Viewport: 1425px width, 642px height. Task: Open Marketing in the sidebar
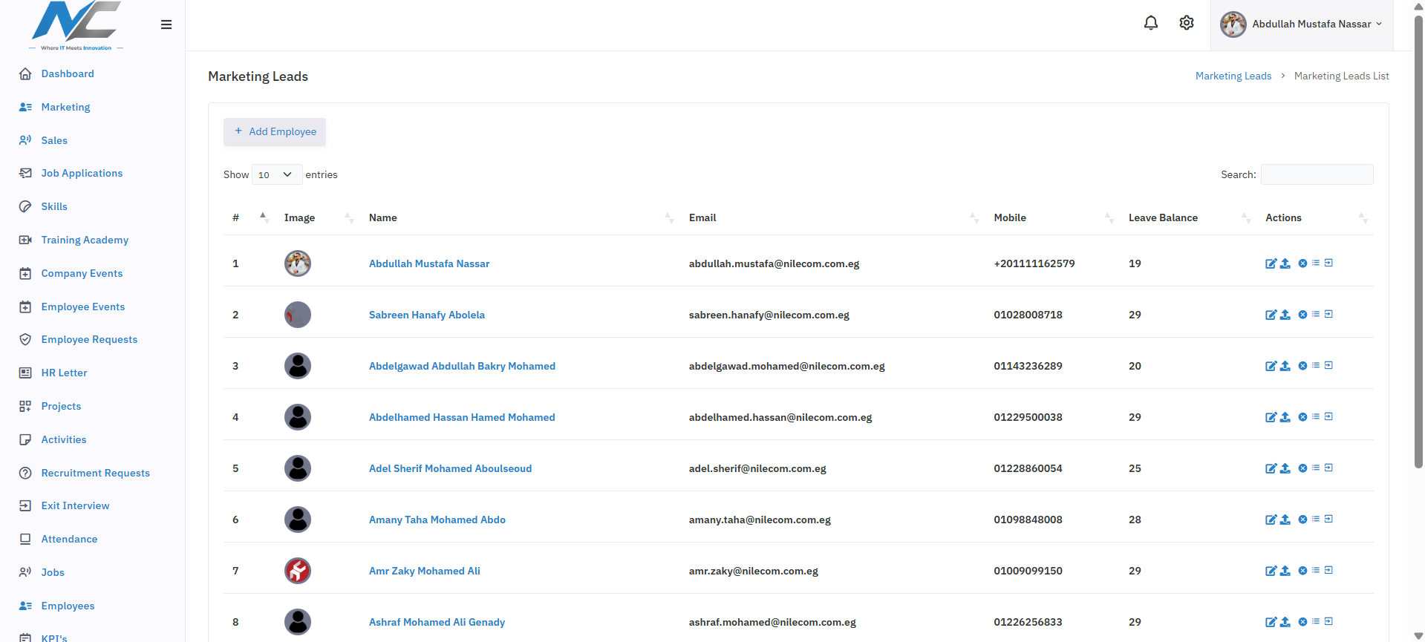[65, 107]
